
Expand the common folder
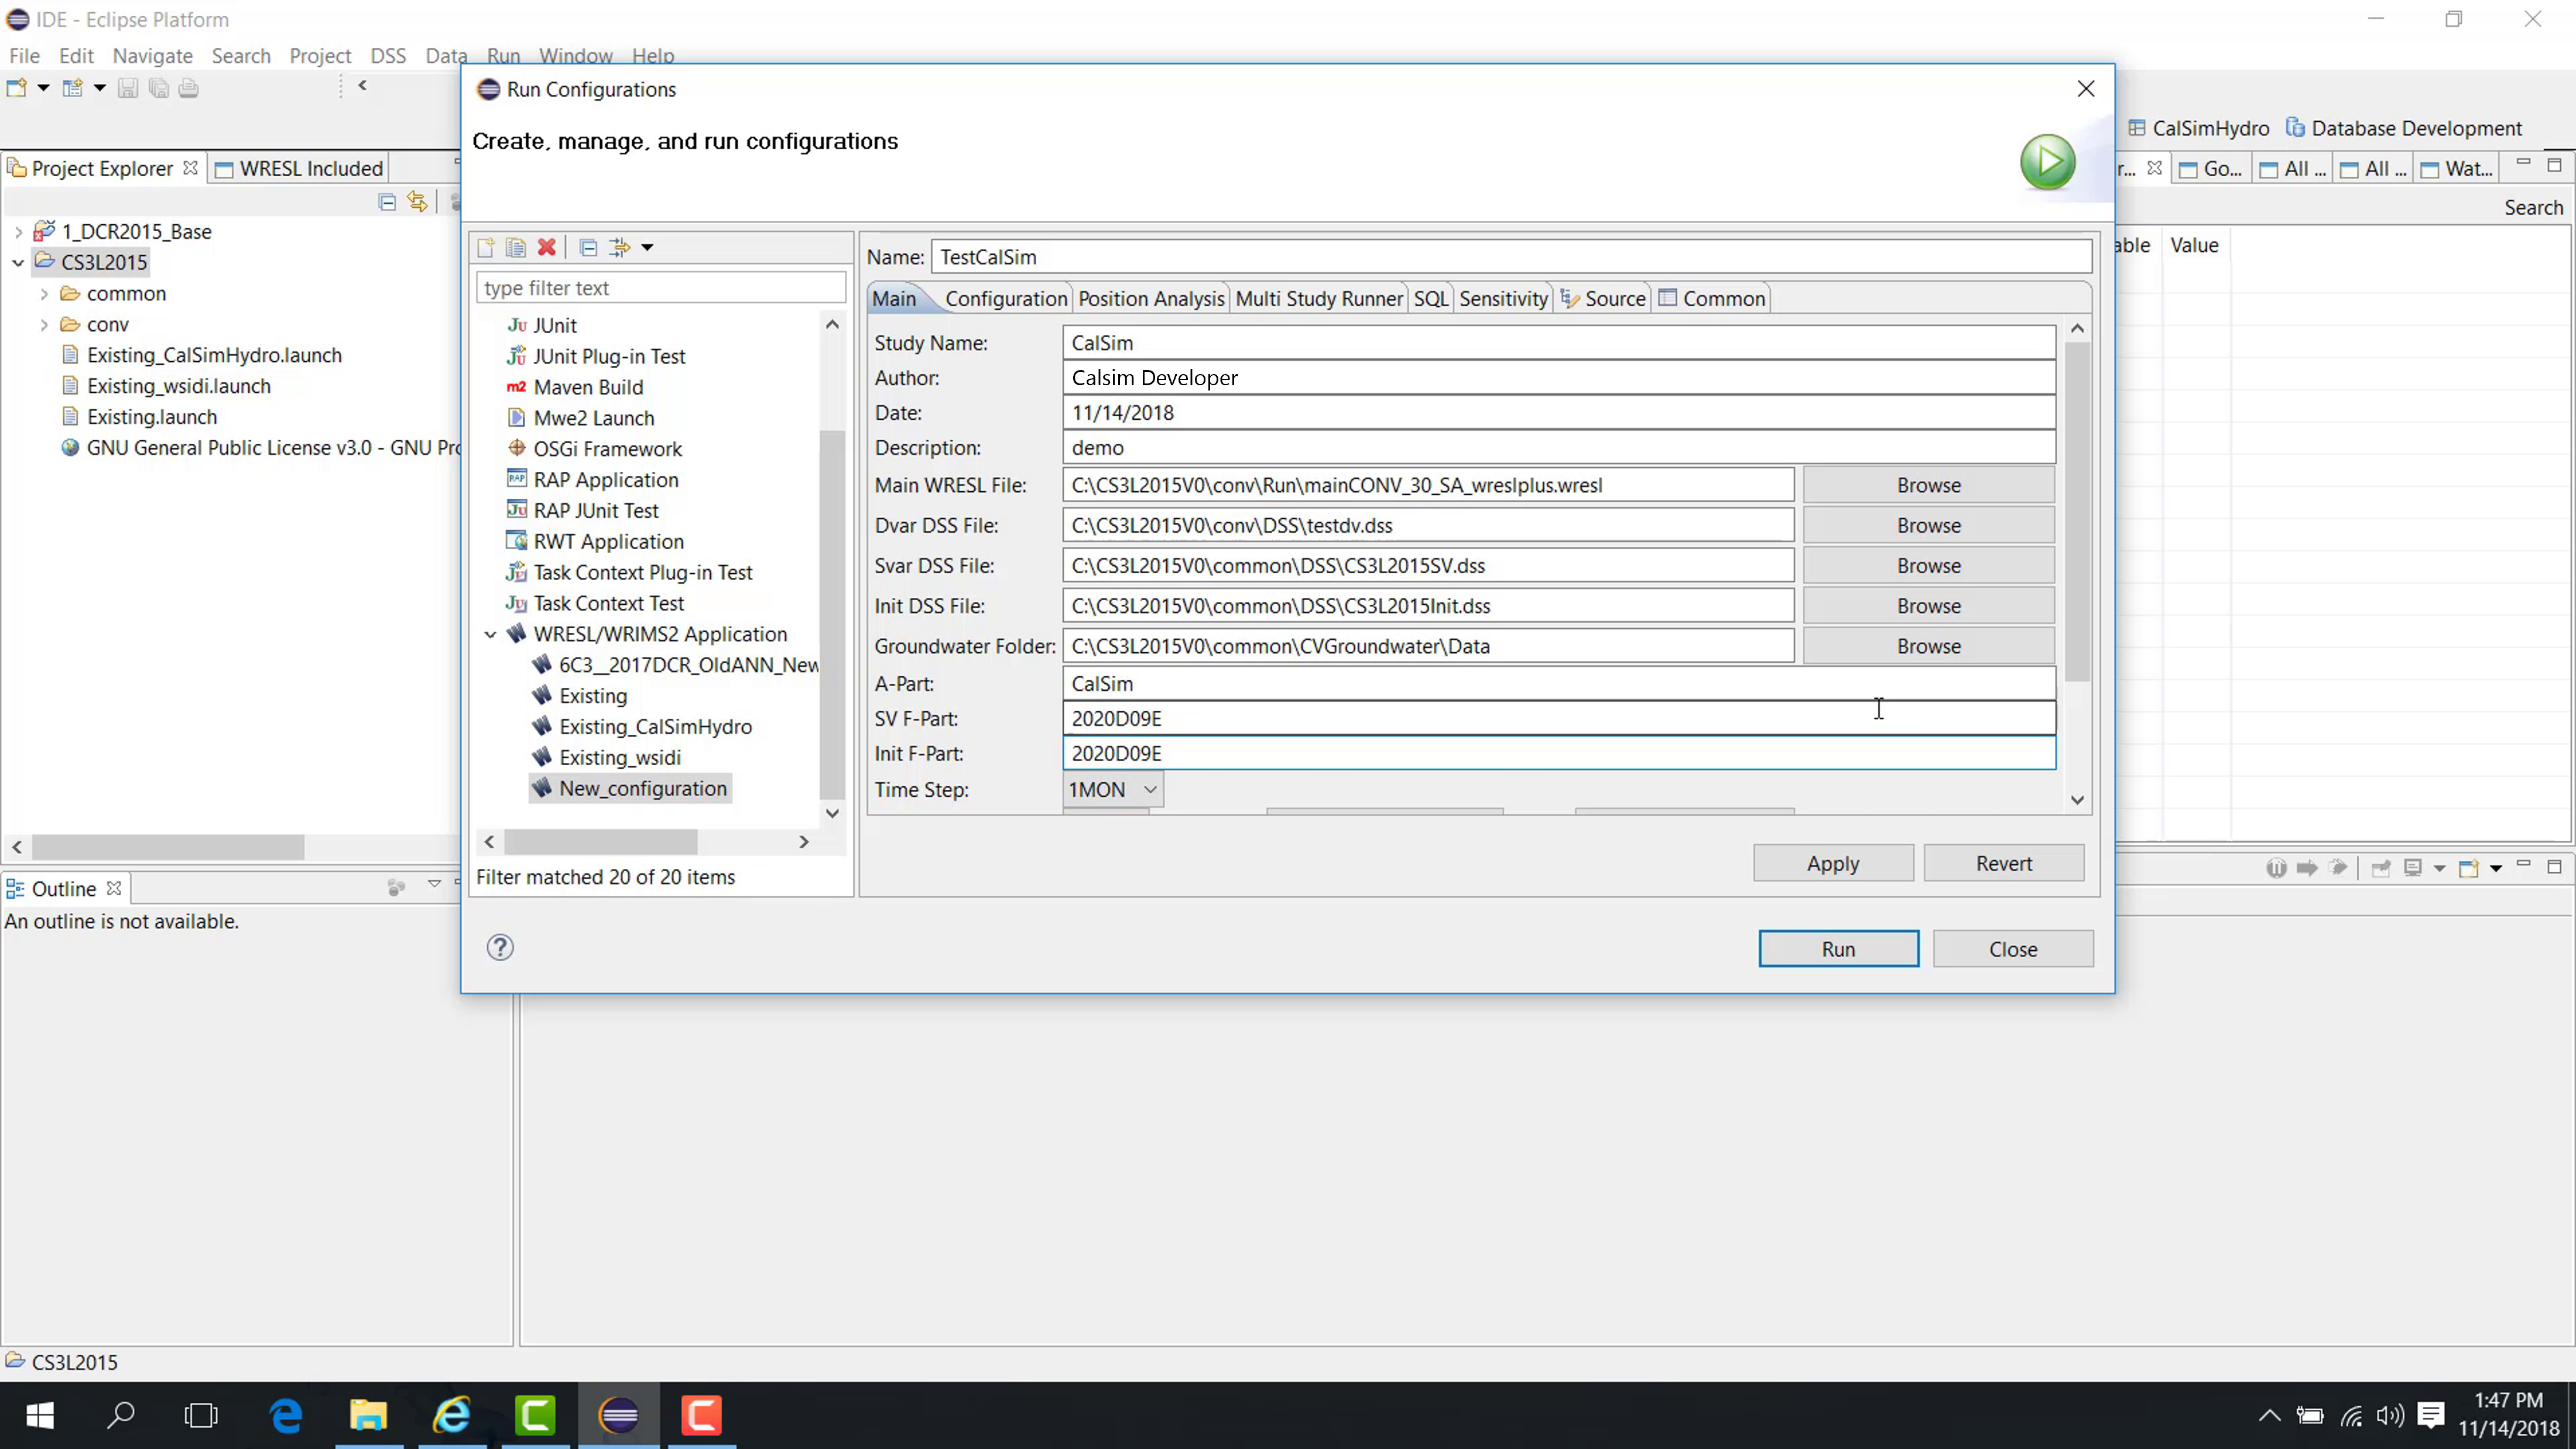44,294
